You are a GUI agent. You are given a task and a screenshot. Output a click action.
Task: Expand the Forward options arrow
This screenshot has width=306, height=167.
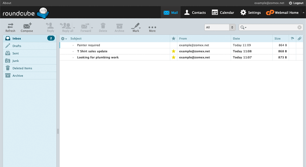92,27
